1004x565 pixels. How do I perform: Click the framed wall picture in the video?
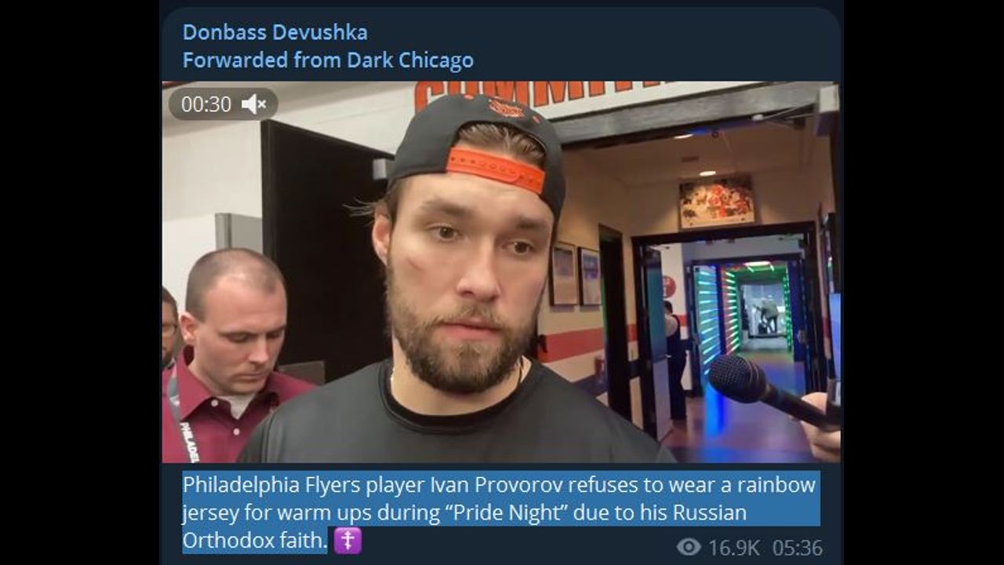717,202
